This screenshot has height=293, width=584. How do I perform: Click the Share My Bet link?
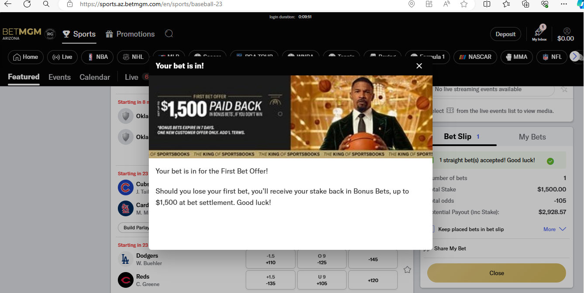(450, 249)
